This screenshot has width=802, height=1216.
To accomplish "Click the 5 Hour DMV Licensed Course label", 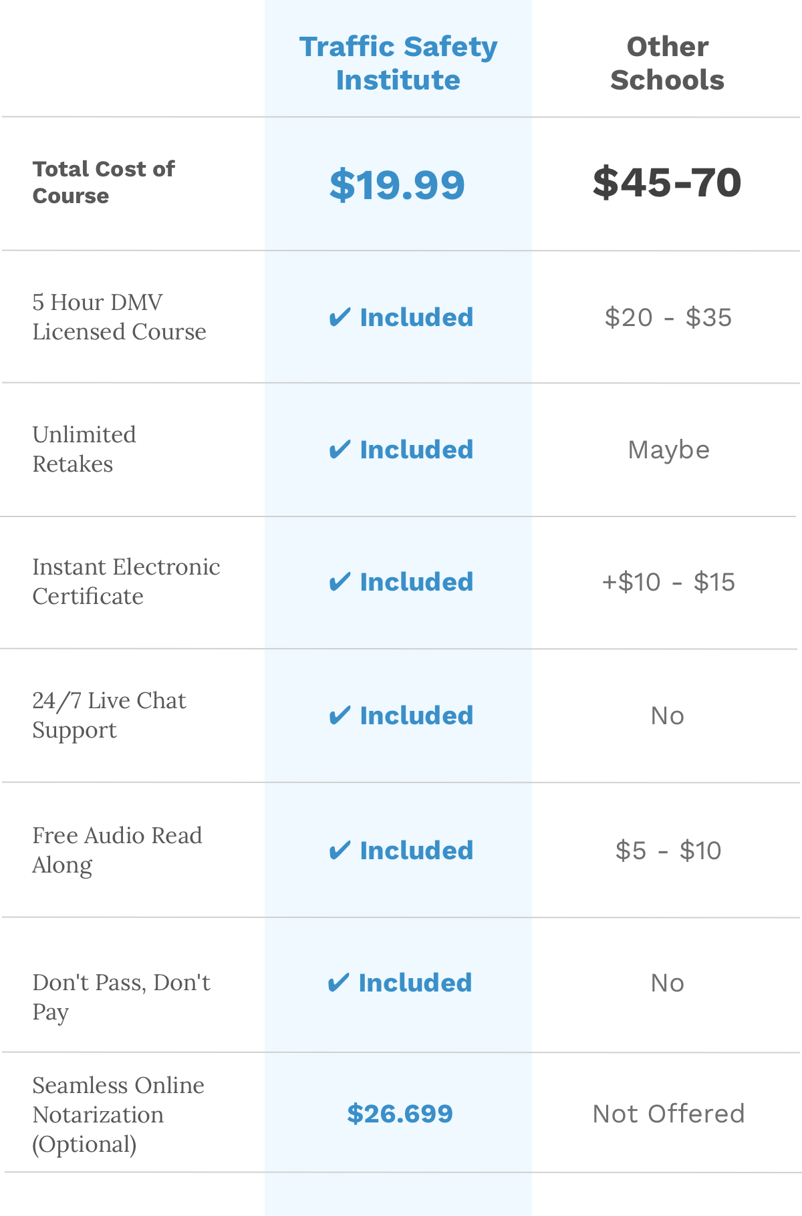I will tap(119, 317).
